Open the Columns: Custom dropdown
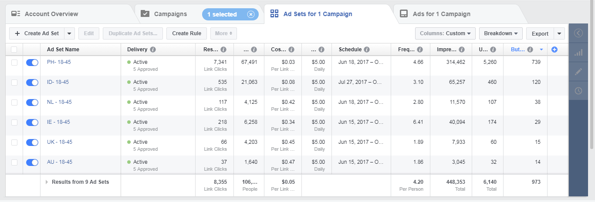Screen dimensions: 595x202 click(x=446, y=33)
